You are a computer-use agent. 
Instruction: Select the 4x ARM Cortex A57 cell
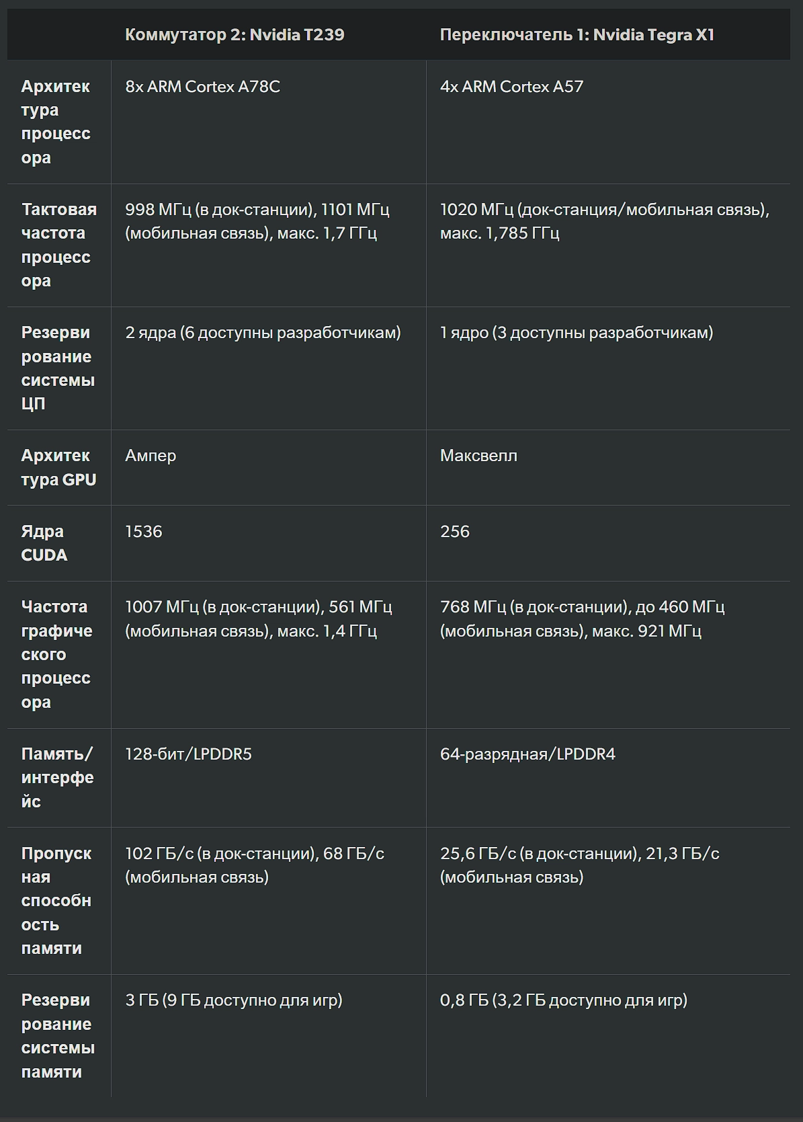pyautogui.click(x=511, y=87)
